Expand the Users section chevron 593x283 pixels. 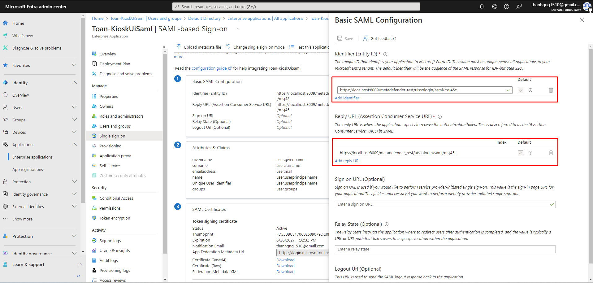74,107
